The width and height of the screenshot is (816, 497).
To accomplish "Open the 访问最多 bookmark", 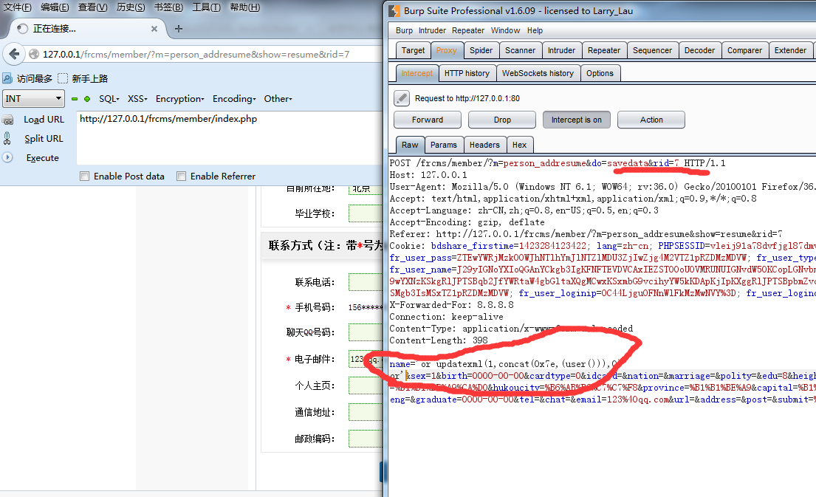I will coord(28,78).
